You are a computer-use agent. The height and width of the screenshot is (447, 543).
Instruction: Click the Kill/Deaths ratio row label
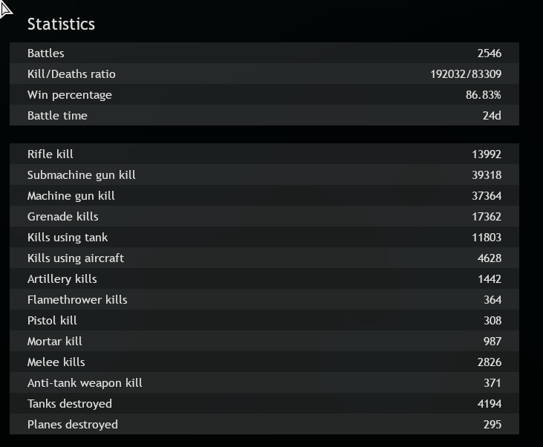click(71, 74)
